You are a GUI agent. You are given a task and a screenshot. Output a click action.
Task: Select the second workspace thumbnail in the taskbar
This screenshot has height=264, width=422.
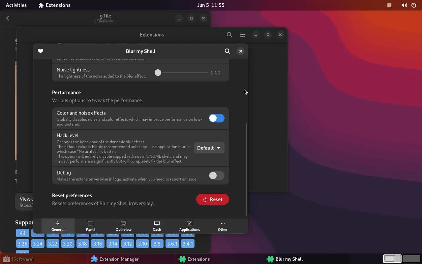click(411, 259)
